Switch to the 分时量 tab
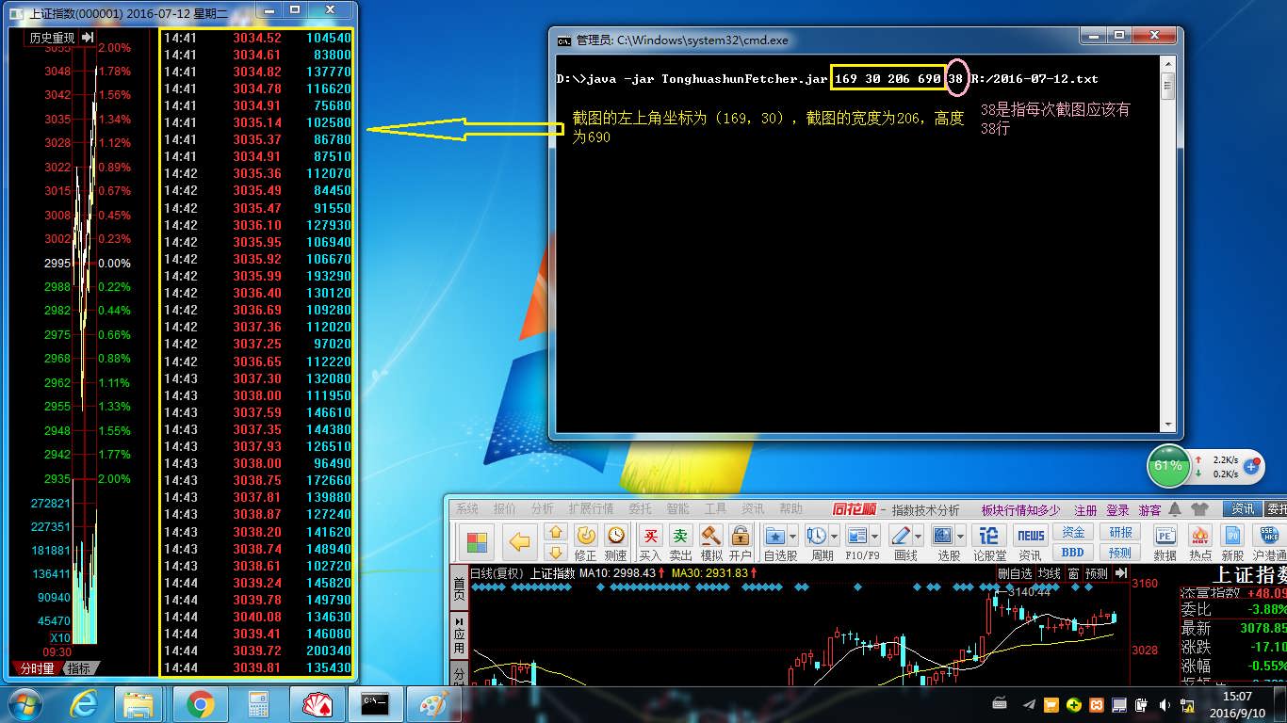This screenshot has height=723, width=1287. click(37, 668)
